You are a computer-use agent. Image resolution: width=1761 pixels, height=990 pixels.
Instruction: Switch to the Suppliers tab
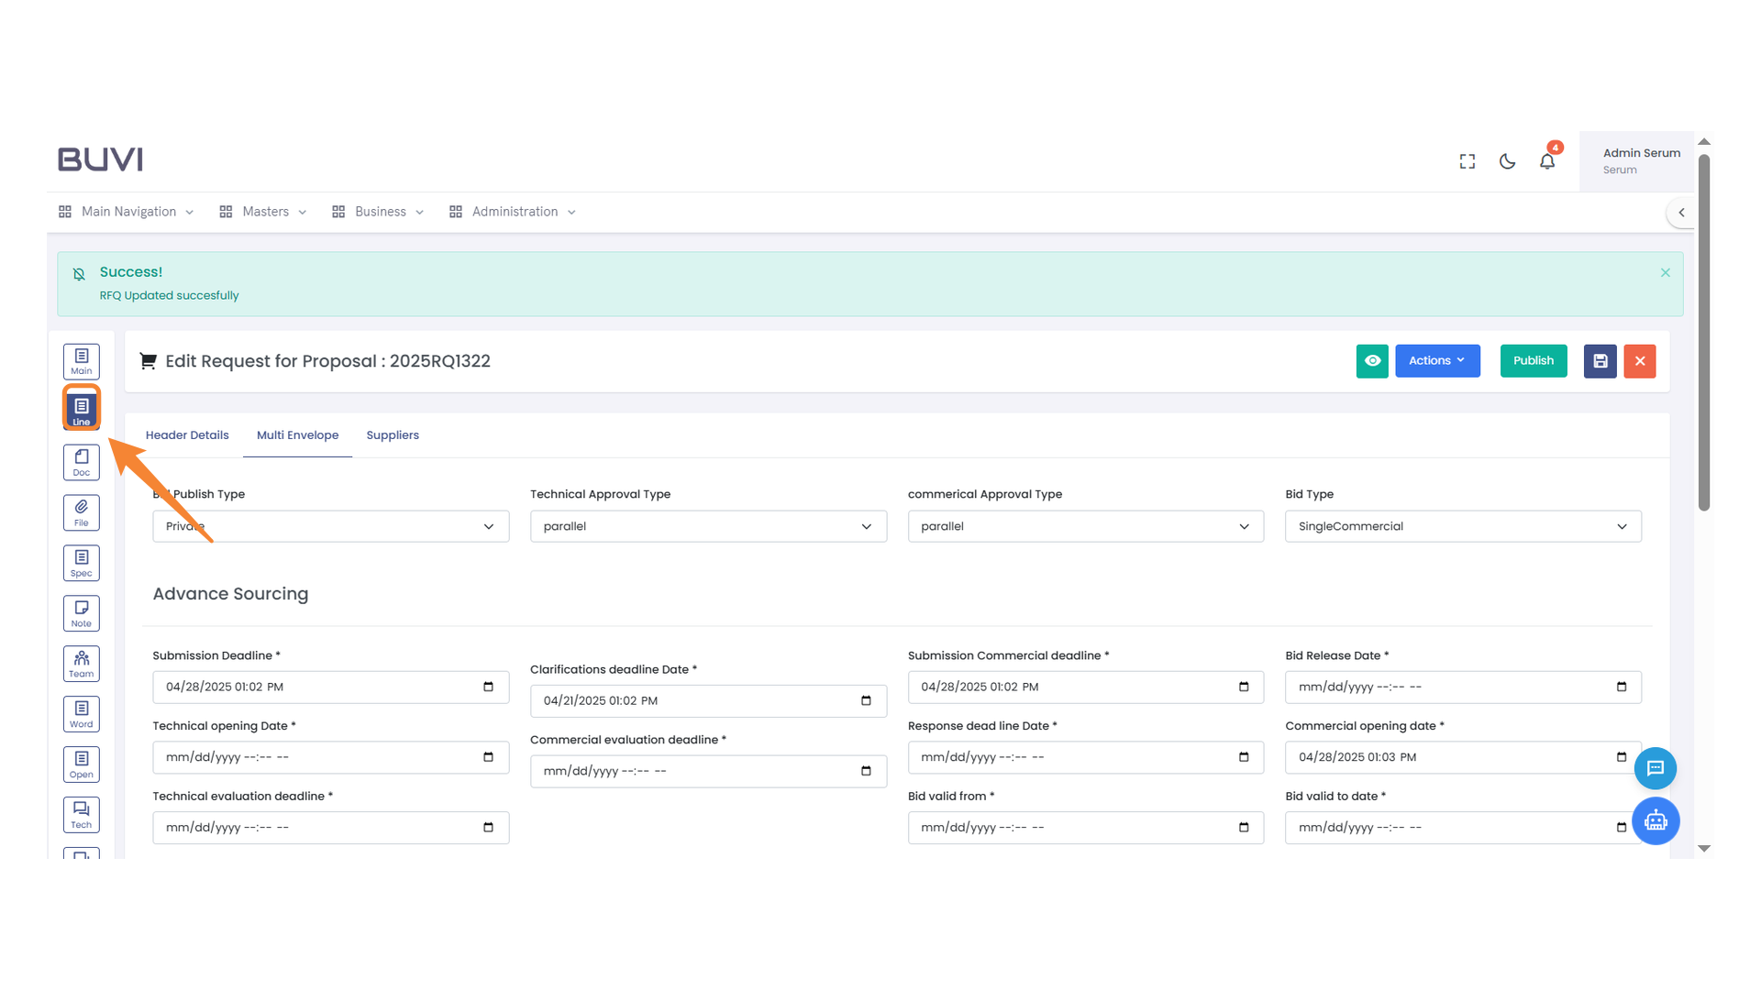point(393,435)
